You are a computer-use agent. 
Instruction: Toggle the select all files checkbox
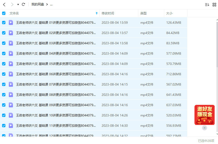click(4, 13)
